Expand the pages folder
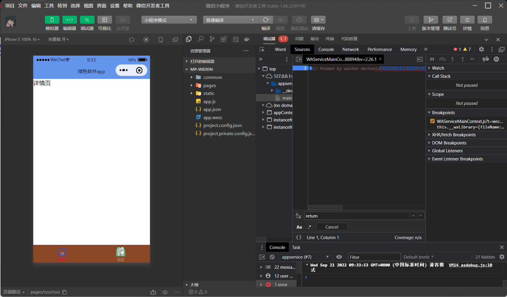This screenshot has width=507, height=297. pos(210,85)
